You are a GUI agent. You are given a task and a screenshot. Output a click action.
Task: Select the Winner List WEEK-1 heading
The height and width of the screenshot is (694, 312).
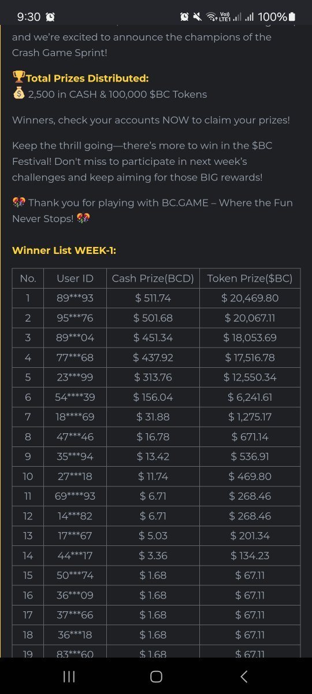65,250
